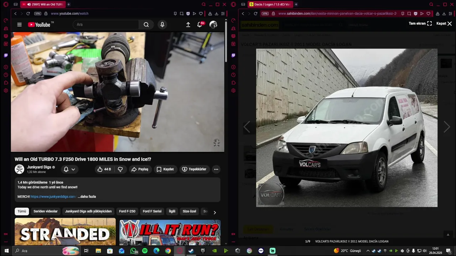
Task: Open the Junkyard Digs channel avatar
Action: coord(19,169)
